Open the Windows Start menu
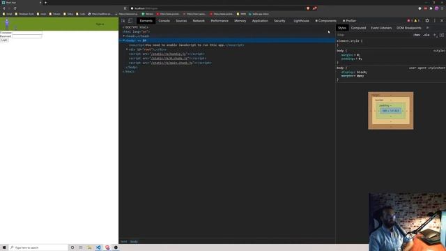Screen dimensions: 446x251 4,248
